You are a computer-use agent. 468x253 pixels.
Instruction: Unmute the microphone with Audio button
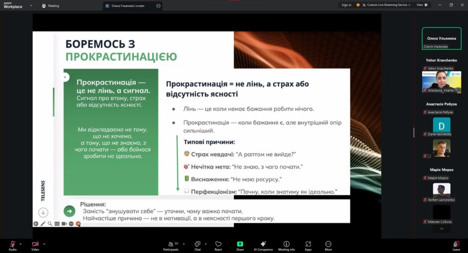[12, 245]
